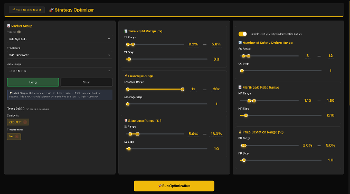Click the SL Range upper handle
This screenshot has height=194, width=350.
tap(137, 134)
